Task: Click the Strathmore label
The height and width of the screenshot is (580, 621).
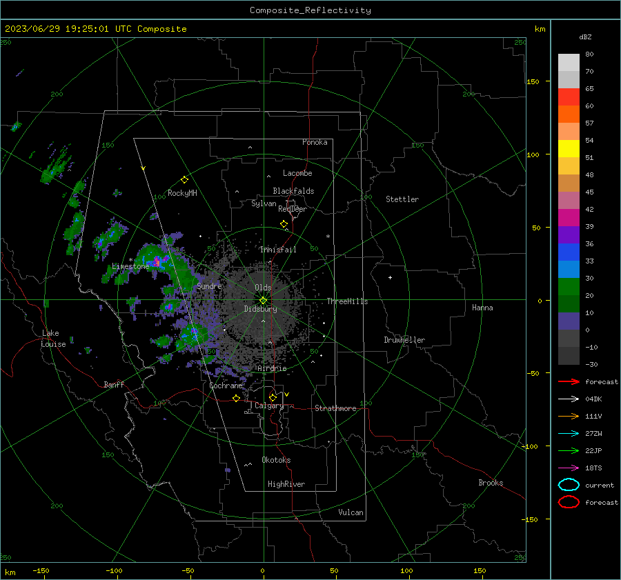Action: click(x=335, y=408)
